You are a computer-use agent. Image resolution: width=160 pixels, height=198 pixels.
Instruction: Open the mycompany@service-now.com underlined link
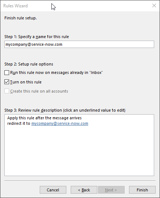(60, 123)
